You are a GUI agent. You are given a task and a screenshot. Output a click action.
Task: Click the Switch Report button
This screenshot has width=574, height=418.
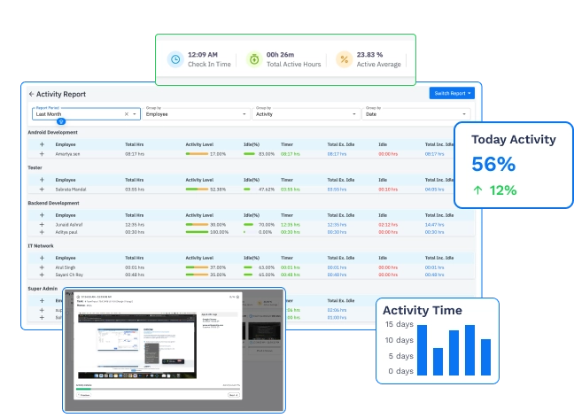click(453, 93)
